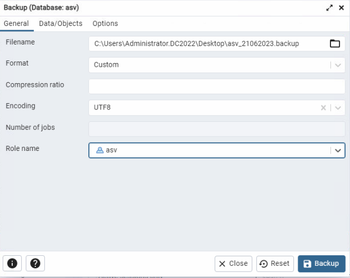
Task: Switch to the General tab
Action: pyautogui.click(x=16, y=24)
